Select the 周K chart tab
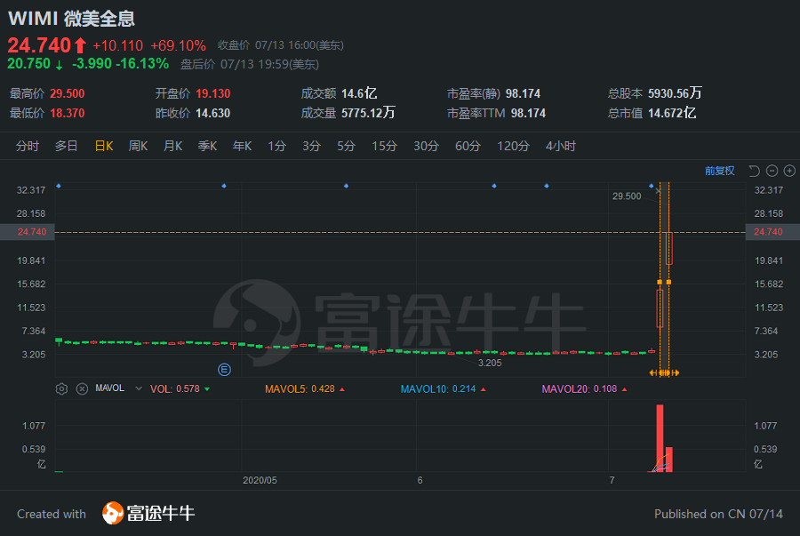Screen dimensions: 800x536 [x=139, y=147]
